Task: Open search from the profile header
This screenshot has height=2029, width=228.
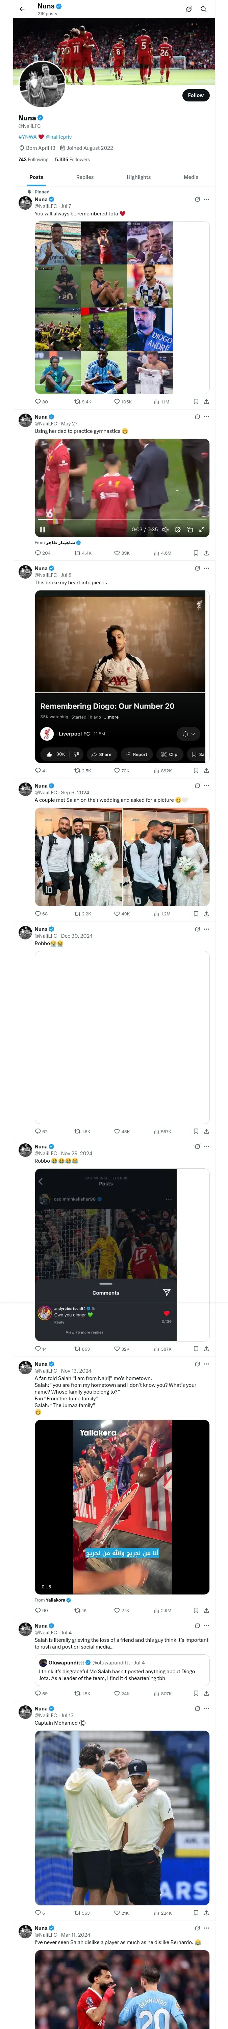Action: tap(204, 9)
